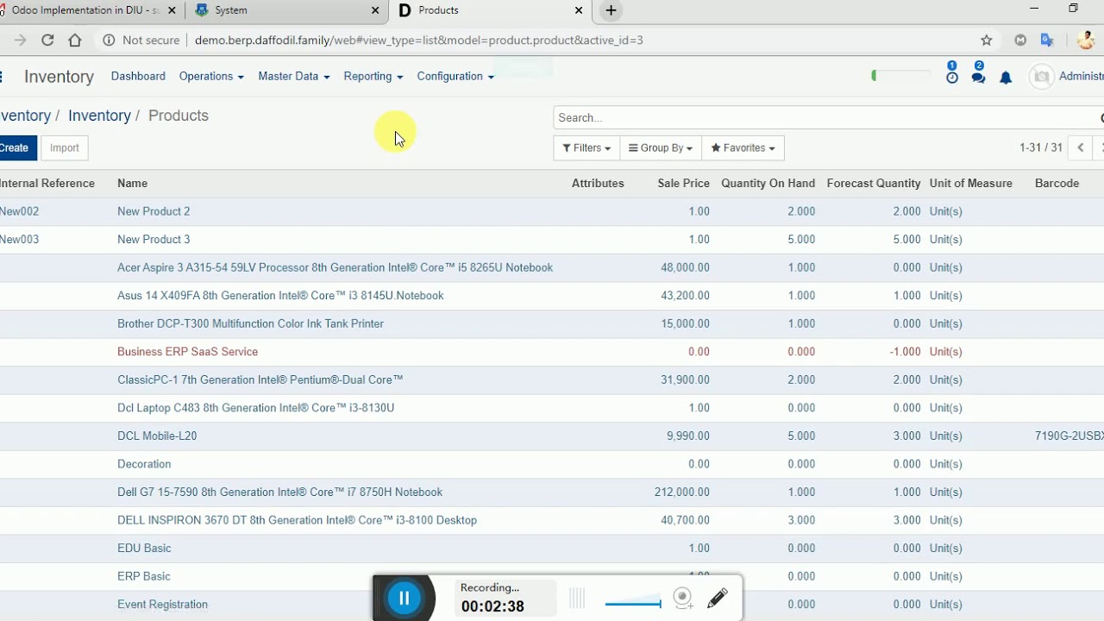Expand the Operations menu
This screenshot has width=1104, height=621.
211,76
